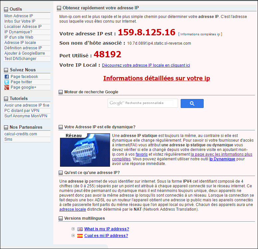
Task: Open 'Informations complètes ici' link
Action: coord(200,34)
